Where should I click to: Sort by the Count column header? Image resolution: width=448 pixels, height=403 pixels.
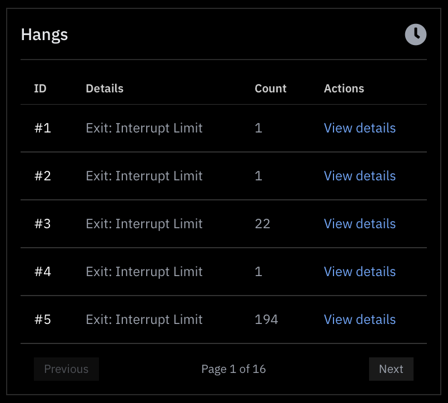[x=270, y=88]
